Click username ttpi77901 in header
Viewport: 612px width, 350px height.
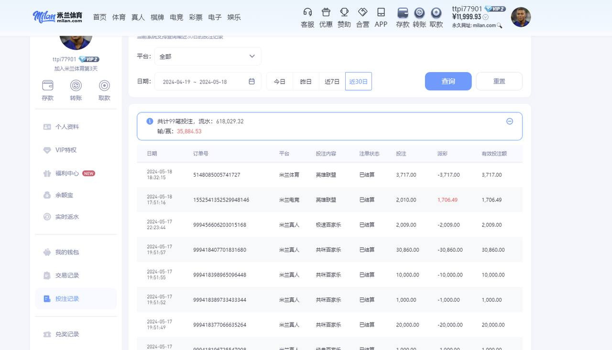(467, 9)
